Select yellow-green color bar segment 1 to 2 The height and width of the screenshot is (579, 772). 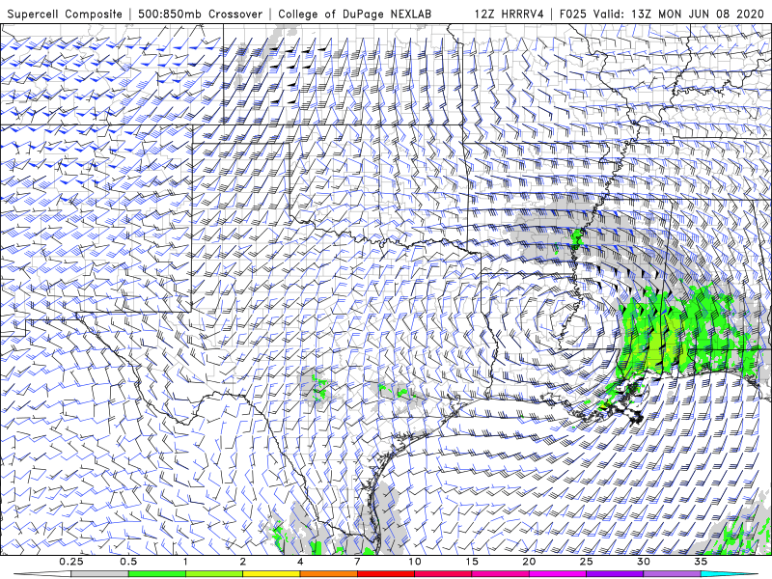coord(214,574)
